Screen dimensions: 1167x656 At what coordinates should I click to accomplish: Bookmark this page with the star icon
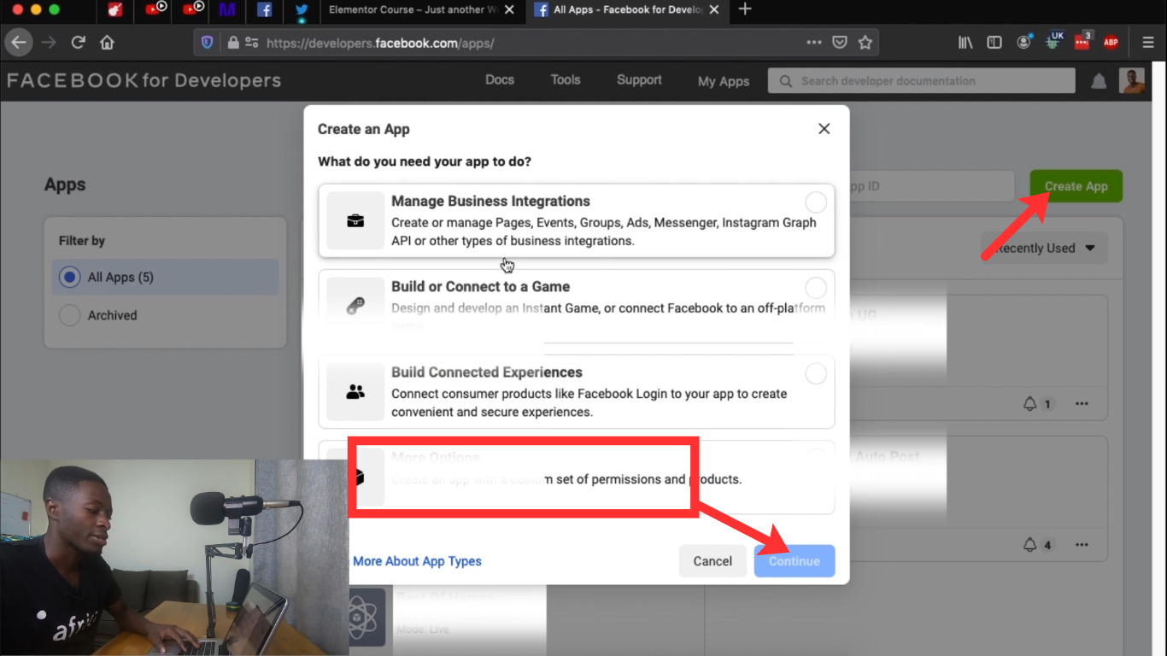pos(865,42)
